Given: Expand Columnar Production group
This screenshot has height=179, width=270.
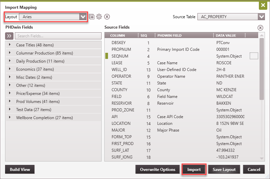Looking at the screenshot, I should [10, 53].
